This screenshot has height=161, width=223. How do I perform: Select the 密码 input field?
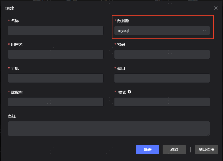tap(162, 54)
